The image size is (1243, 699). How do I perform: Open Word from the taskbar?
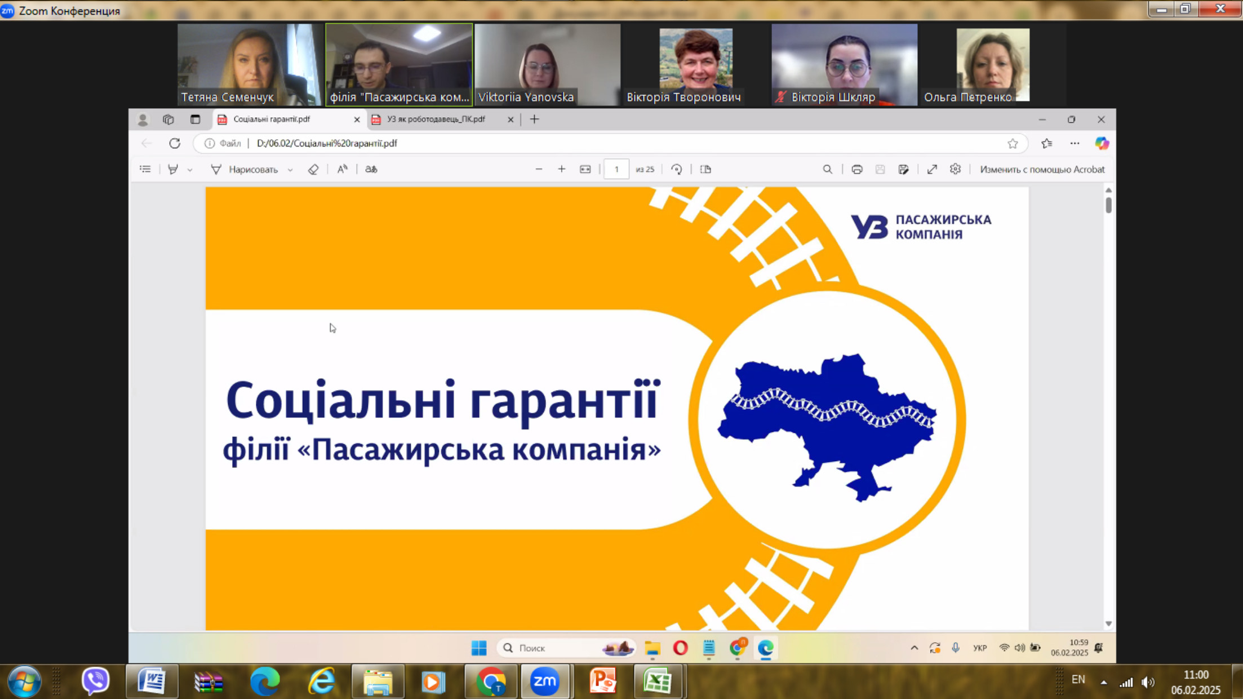pos(152,681)
